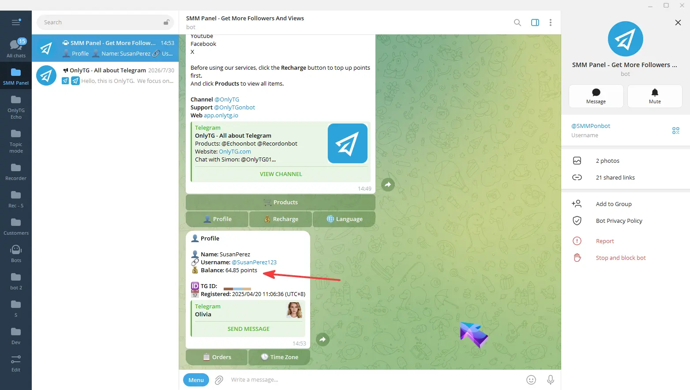Screen dimensions: 690x390
Task: Open the @OnlyTGonbot support link
Action: tap(234, 107)
